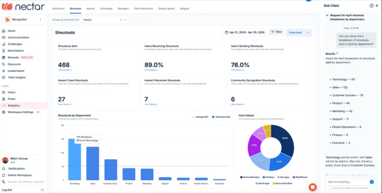Open the date range Apr 01 - Apr 30 picker
Screen dimensions: 382x193
tap(245, 32)
